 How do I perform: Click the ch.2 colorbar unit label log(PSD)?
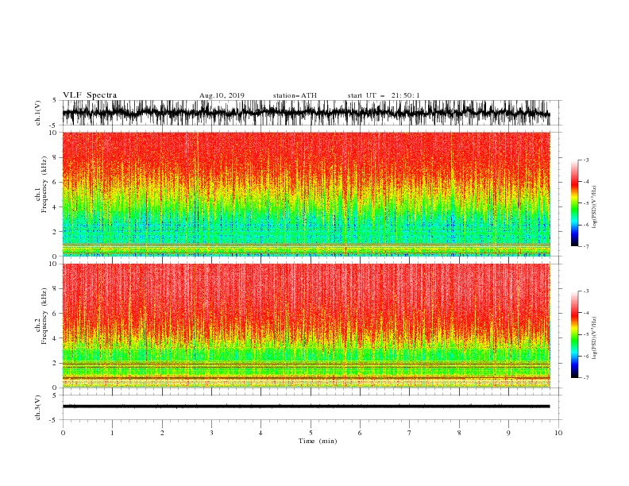pos(595,338)
